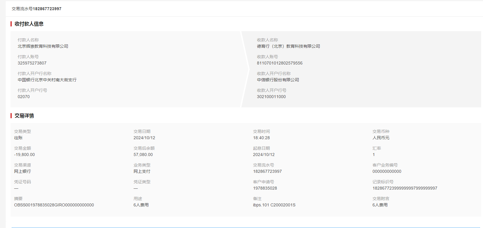Click the 摘要 field label
483x228 pixels.
(x=18, y=199)
